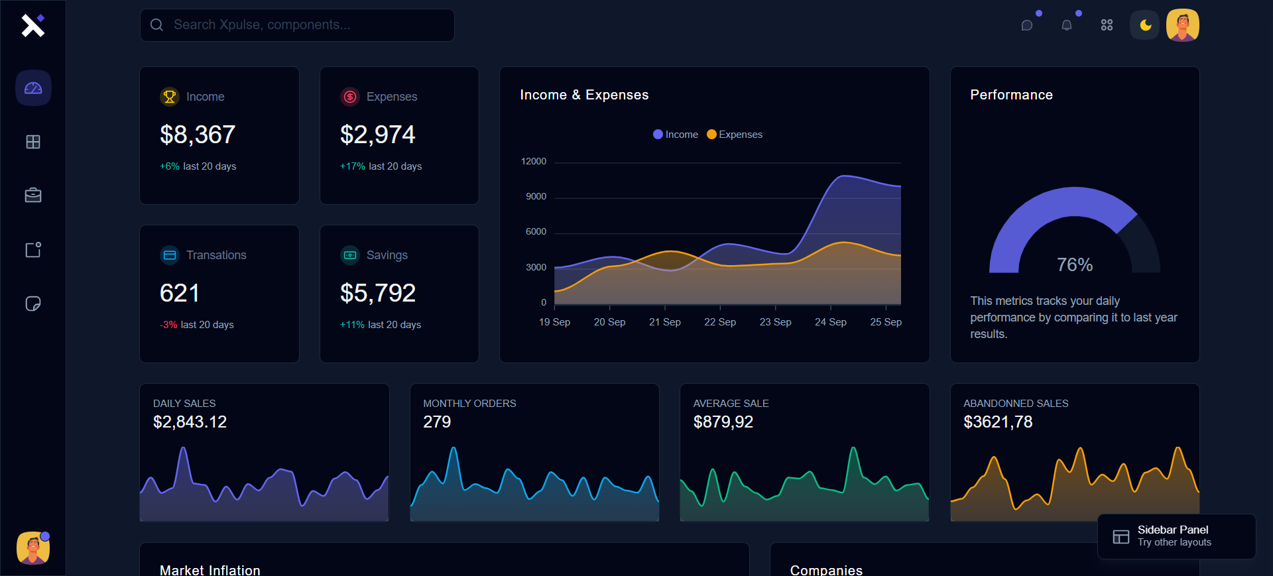
Task: Open the sticker note sidebar icon
Action: (33, 304)
